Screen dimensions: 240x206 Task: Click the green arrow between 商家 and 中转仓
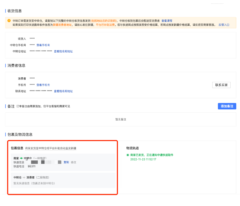tap(21, 158)
